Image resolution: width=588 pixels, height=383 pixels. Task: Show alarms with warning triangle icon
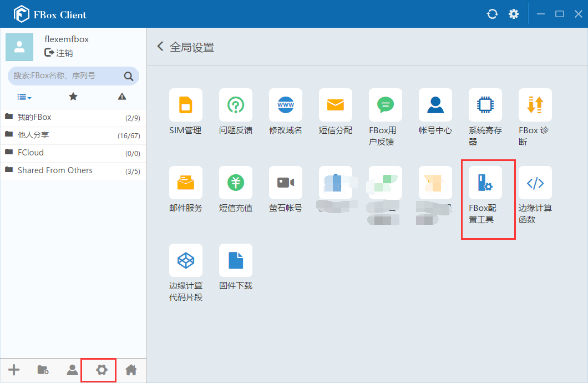tap(122, 97)
